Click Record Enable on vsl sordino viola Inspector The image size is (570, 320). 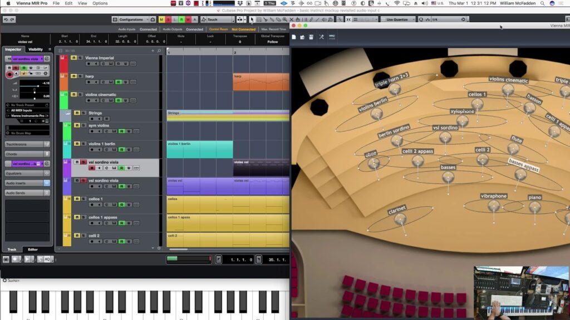click(10, 74)
